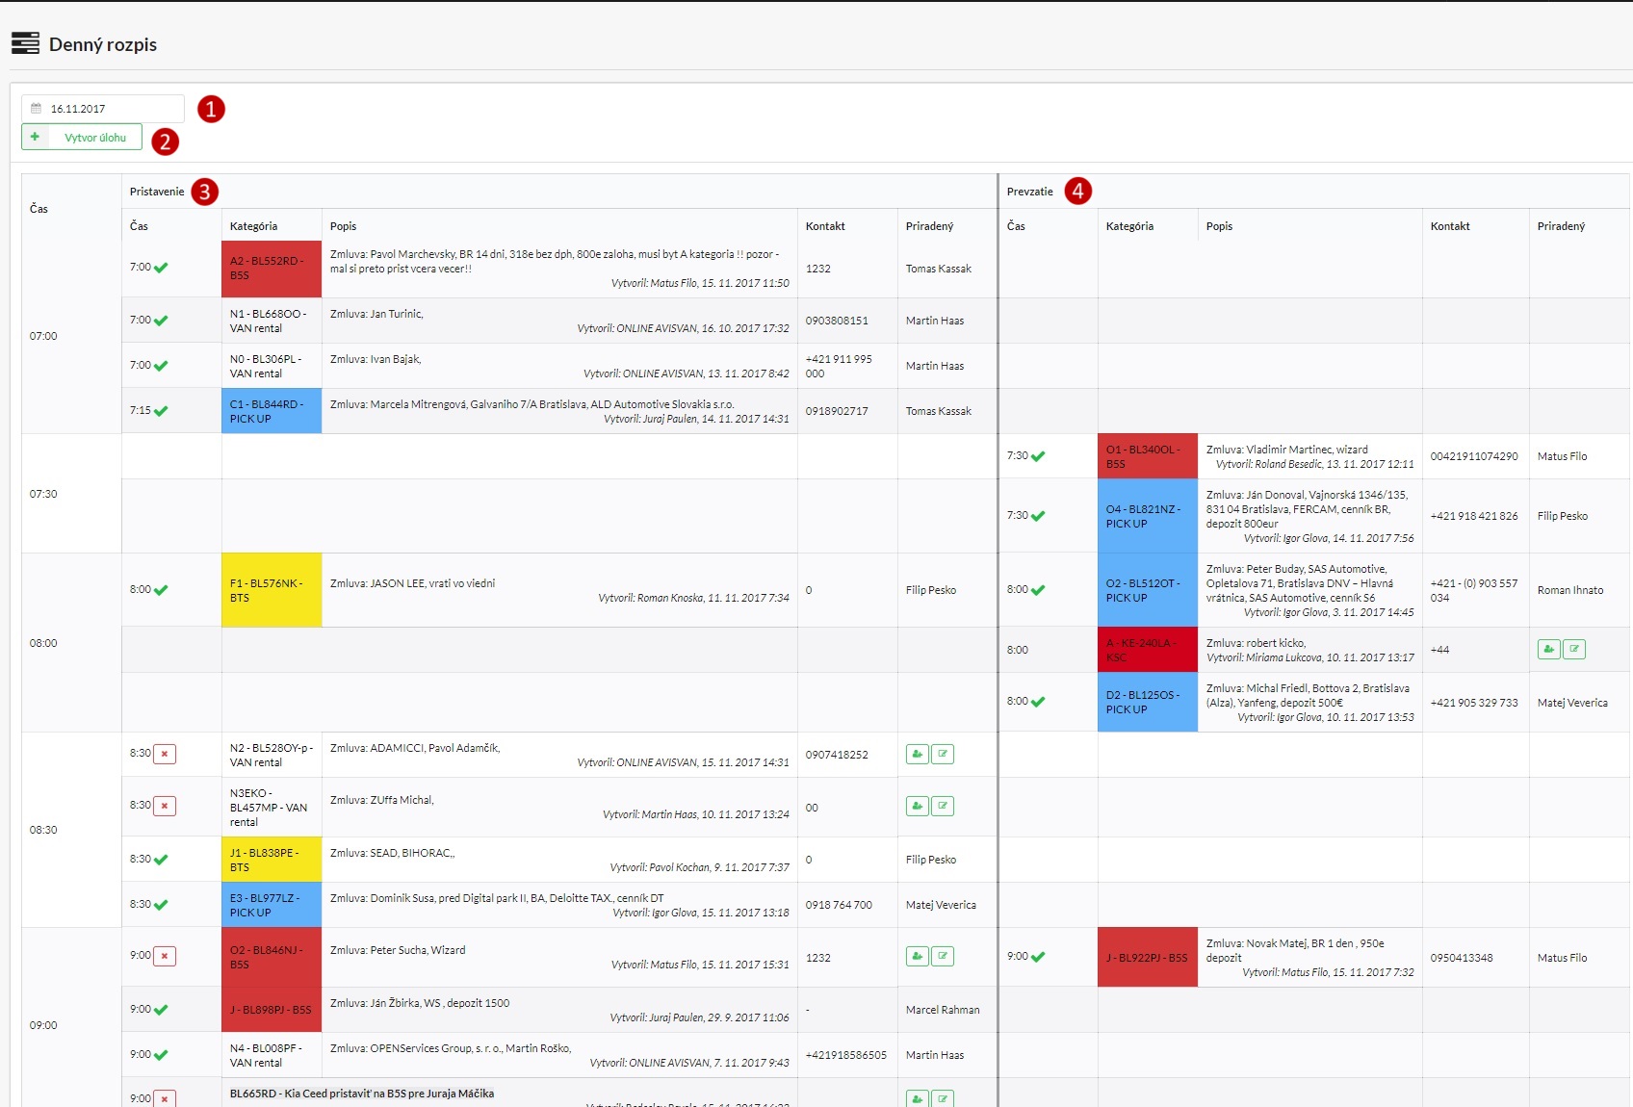This screenshot has height=1107, width=1633.
Task: Click edit icon for ZUffa Michal row
Action: (943, 807)
